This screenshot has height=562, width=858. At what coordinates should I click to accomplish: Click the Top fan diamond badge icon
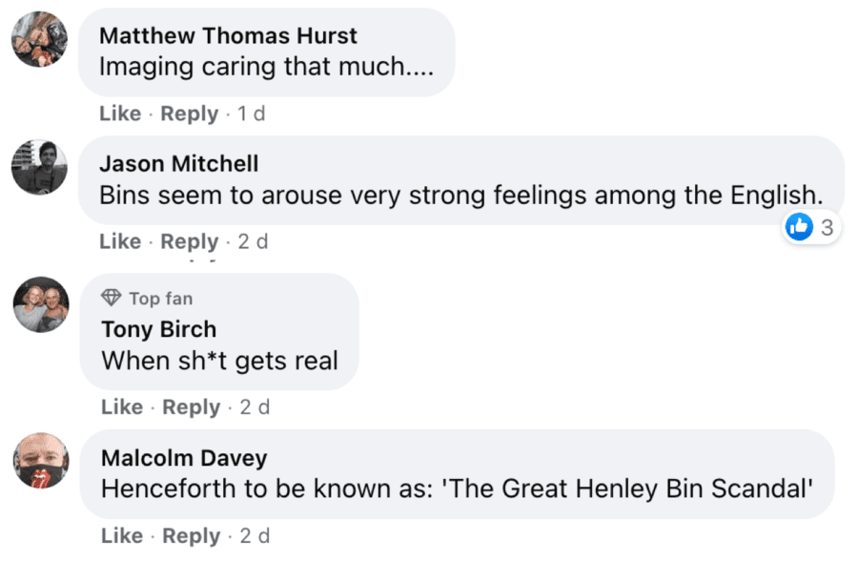click(112, 299)
